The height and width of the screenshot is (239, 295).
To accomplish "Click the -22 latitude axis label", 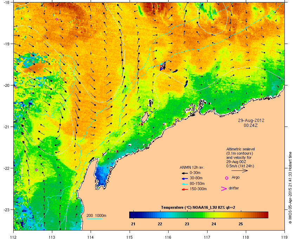I will coord(7,168).
